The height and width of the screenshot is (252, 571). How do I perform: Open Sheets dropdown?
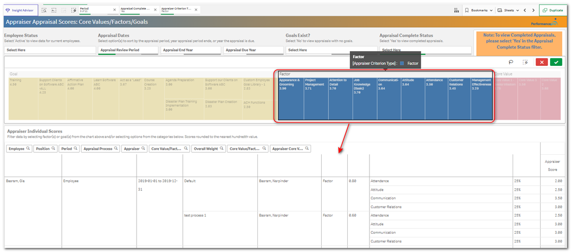[508, 10]
